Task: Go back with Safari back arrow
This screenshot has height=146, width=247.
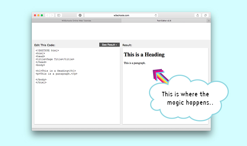Action: coord(47,15)
